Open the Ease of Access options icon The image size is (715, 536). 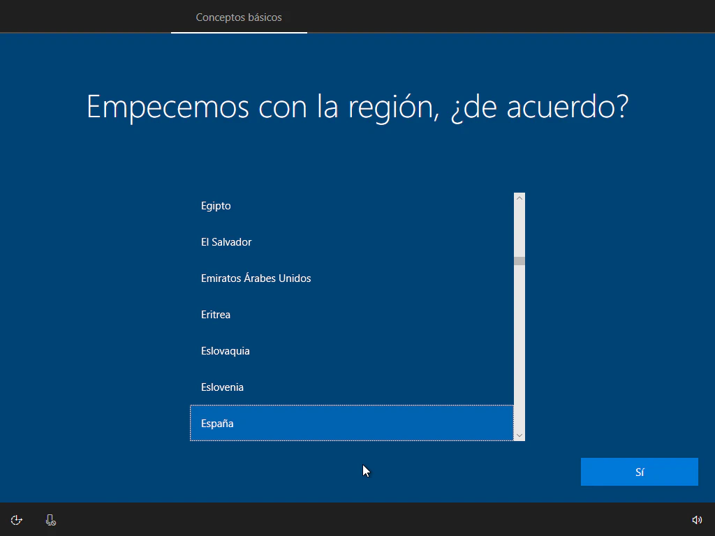(x=17, y=520)
